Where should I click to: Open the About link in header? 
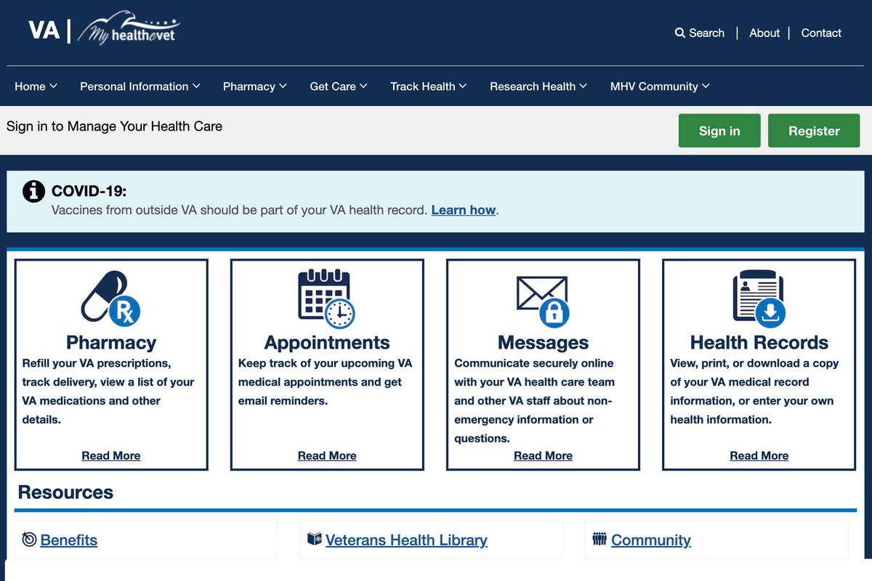[x=764, y=33]
